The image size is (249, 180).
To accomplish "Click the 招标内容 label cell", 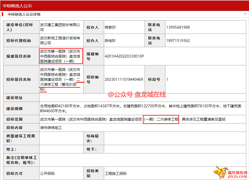I will pyautogui.click(x=21, y=128).
